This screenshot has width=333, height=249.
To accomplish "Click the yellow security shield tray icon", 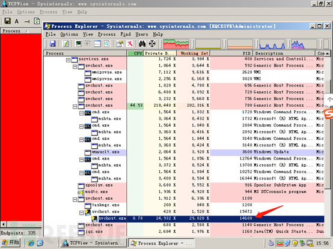I will [x=295, y=243].
